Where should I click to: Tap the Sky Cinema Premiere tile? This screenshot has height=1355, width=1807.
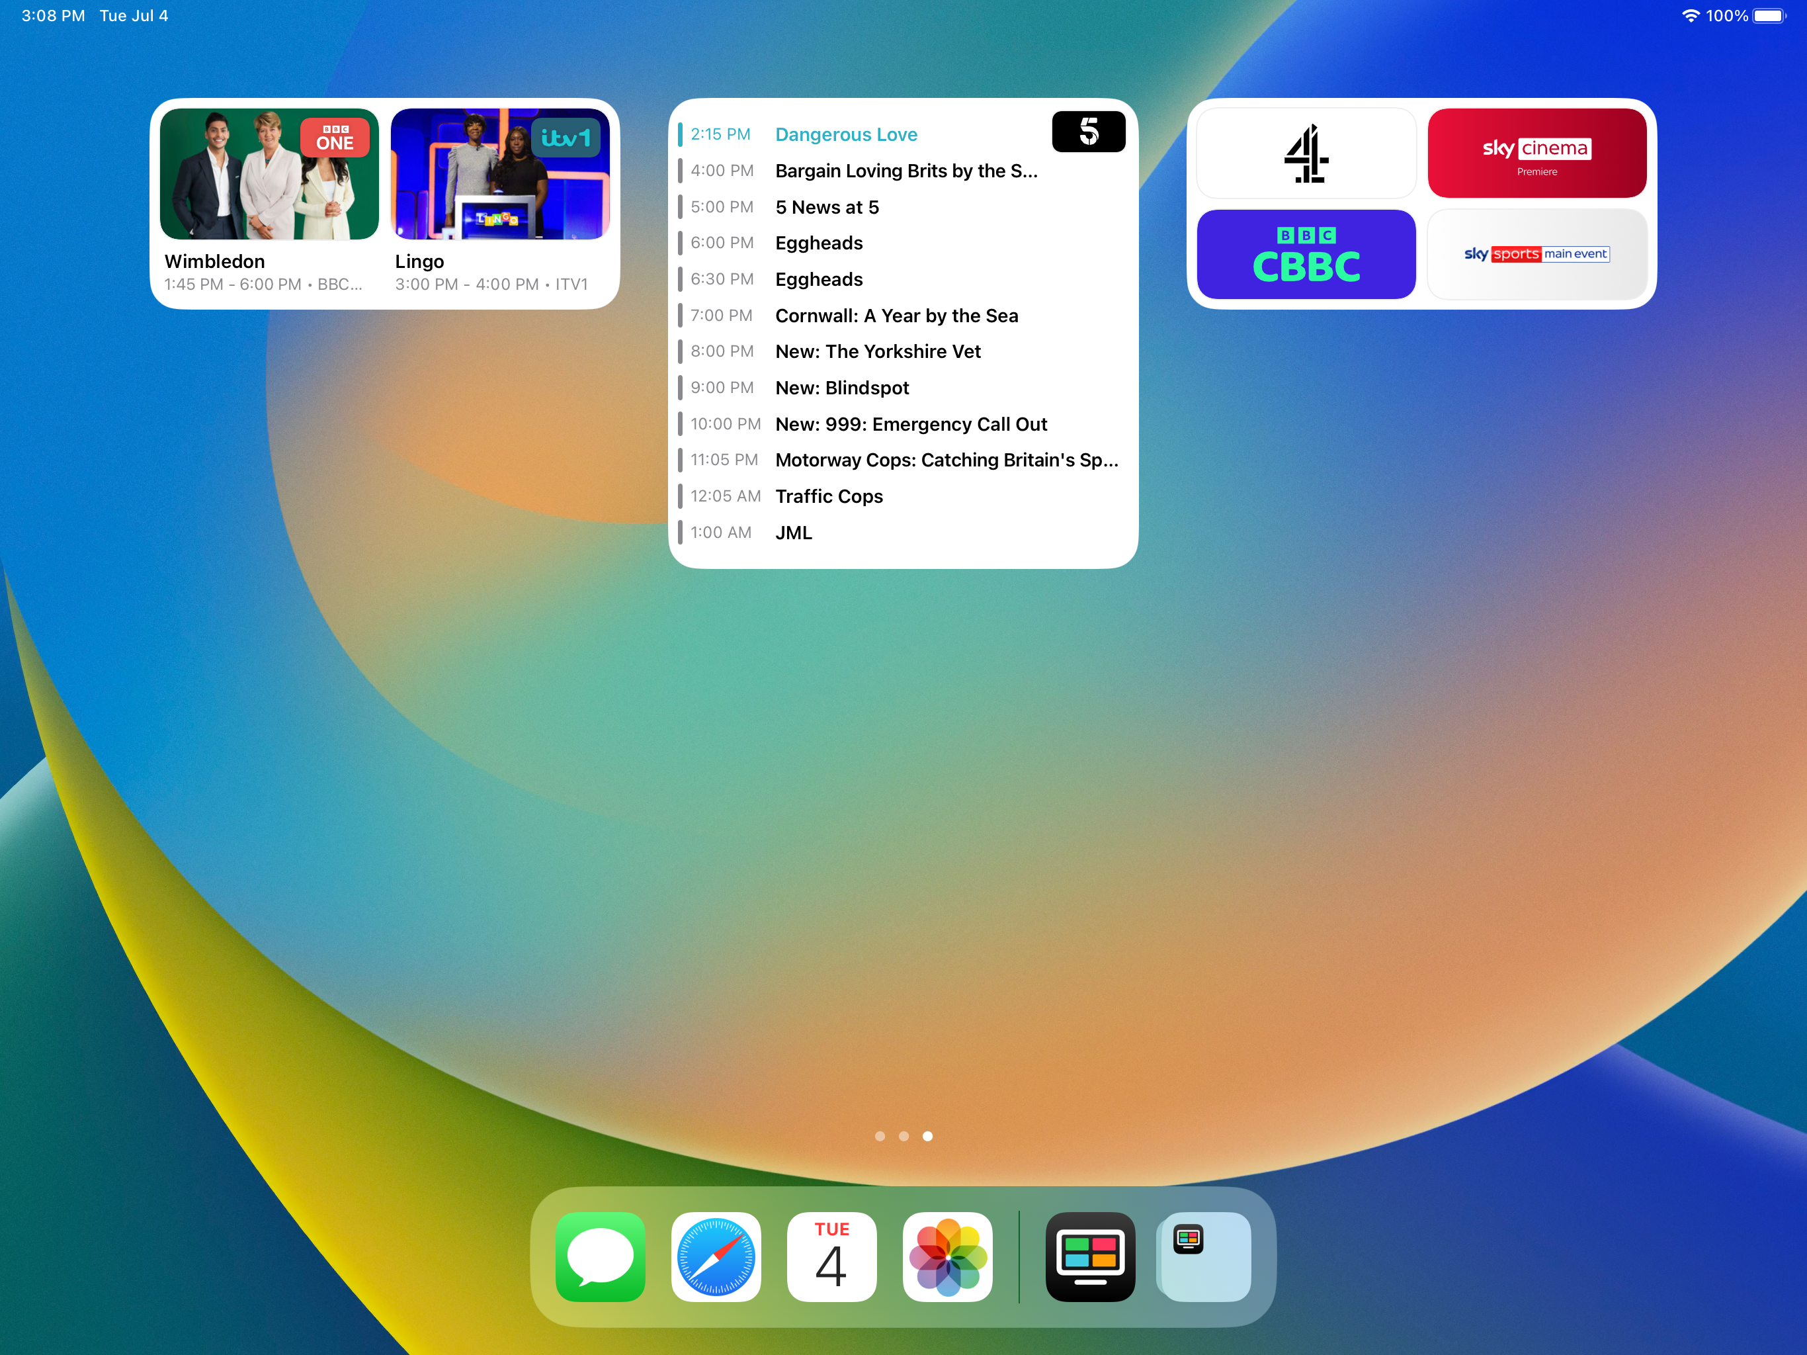(1536, 153)
